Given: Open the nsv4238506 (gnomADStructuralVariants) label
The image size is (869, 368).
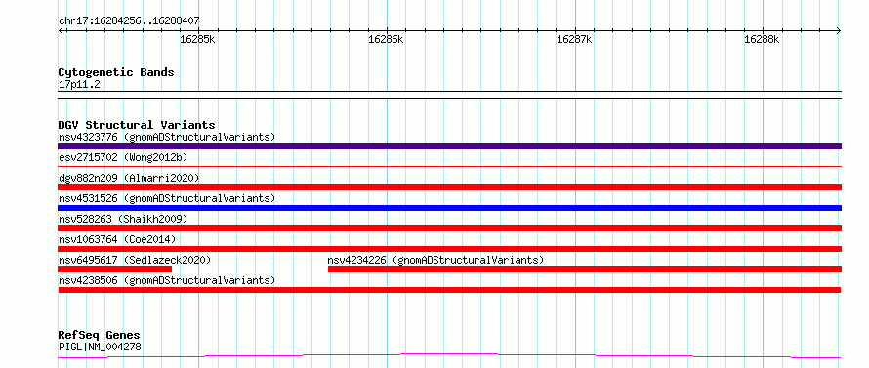Looking at the screenshot, I should pos(167,280).
